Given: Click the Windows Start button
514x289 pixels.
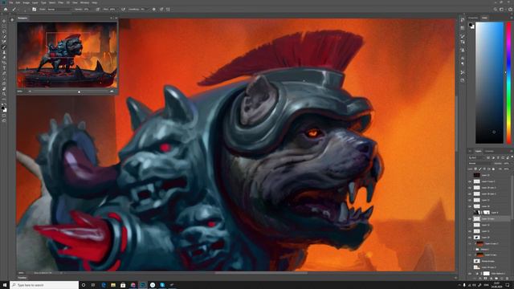Looking at the screenshot, I should 5,285.
